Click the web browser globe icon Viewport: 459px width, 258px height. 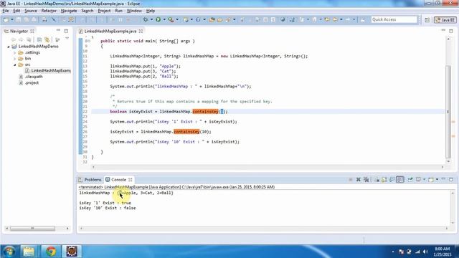[x=283, y=19]
